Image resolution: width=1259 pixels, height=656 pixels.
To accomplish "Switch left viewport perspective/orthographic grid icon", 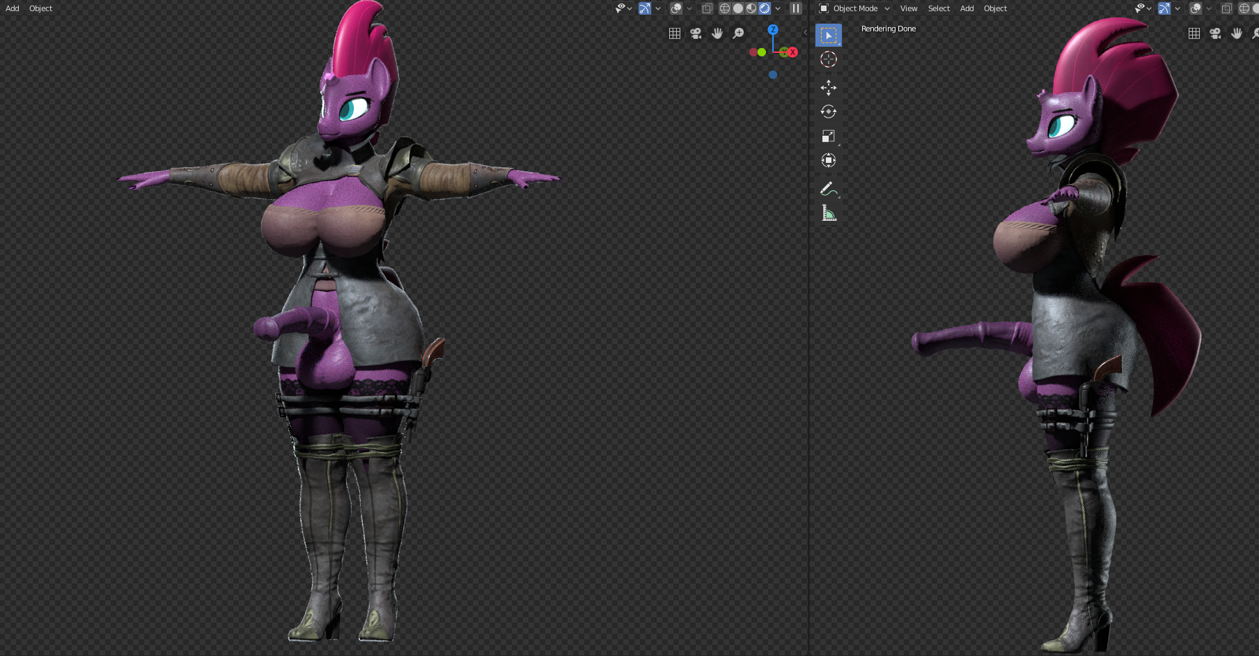I will (x=674, y=33).
